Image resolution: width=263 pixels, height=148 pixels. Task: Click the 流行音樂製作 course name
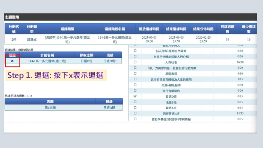[x=171, y=91]
